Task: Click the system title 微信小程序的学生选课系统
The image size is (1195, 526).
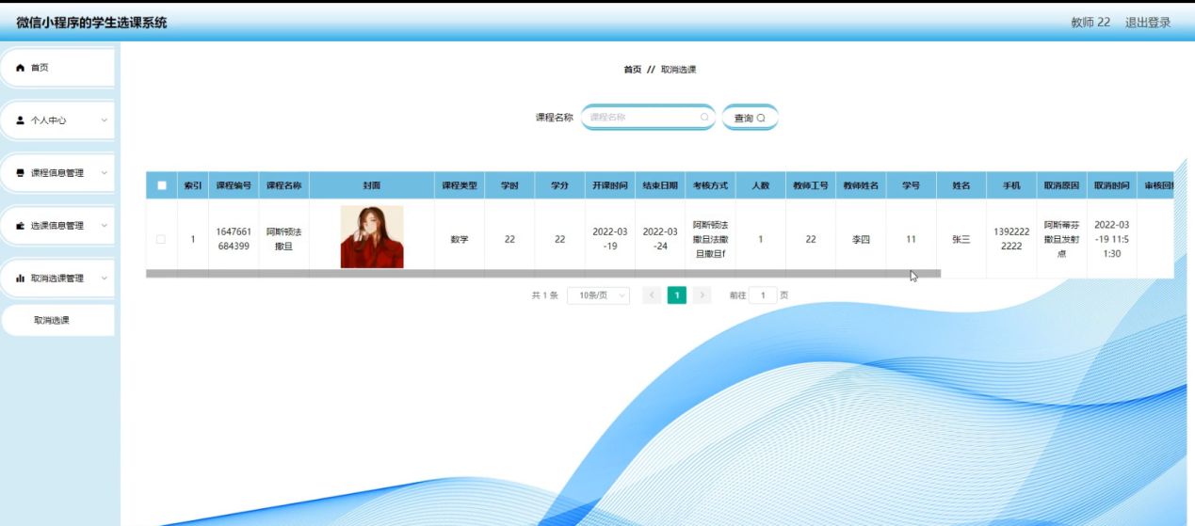Action: [91, 23]
